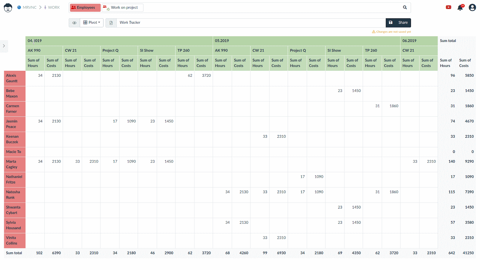Click the Project Q header under 05.2019
The width and height of the screenshot is (480, 270).
[307, 51]
